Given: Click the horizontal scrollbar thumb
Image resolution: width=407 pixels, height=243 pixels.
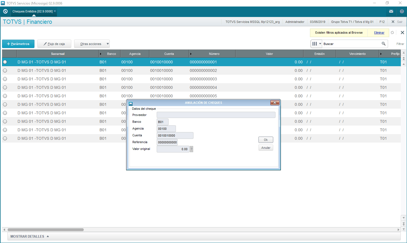Looking at the screenshot, I should click(46, 230).
